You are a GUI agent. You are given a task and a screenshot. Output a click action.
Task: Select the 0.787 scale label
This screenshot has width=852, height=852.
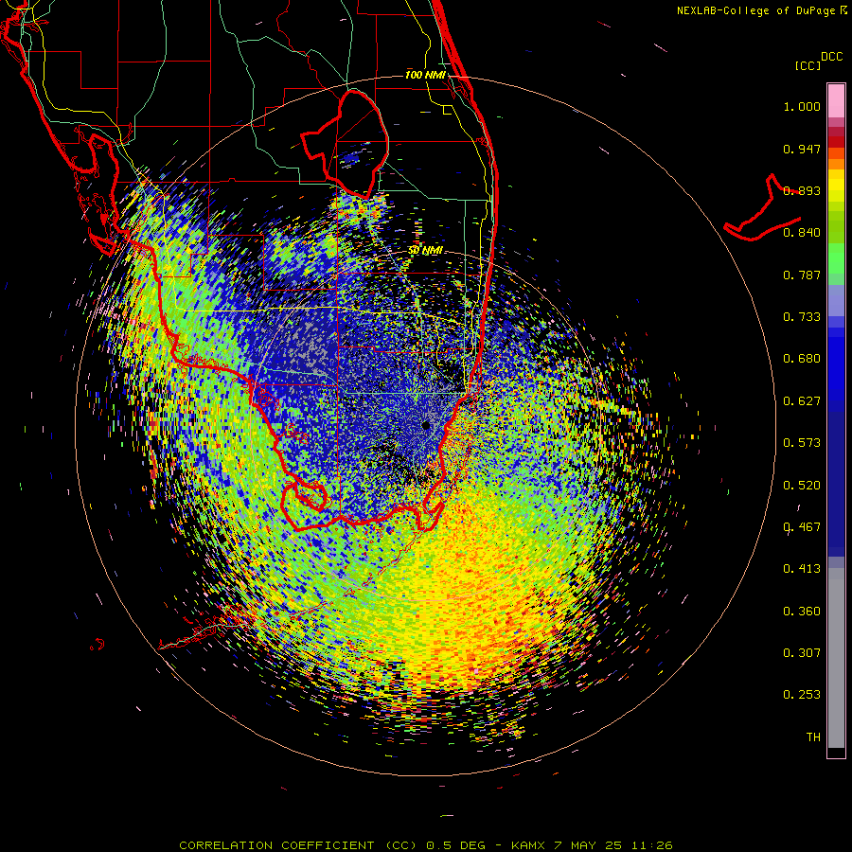coord(802,275)
